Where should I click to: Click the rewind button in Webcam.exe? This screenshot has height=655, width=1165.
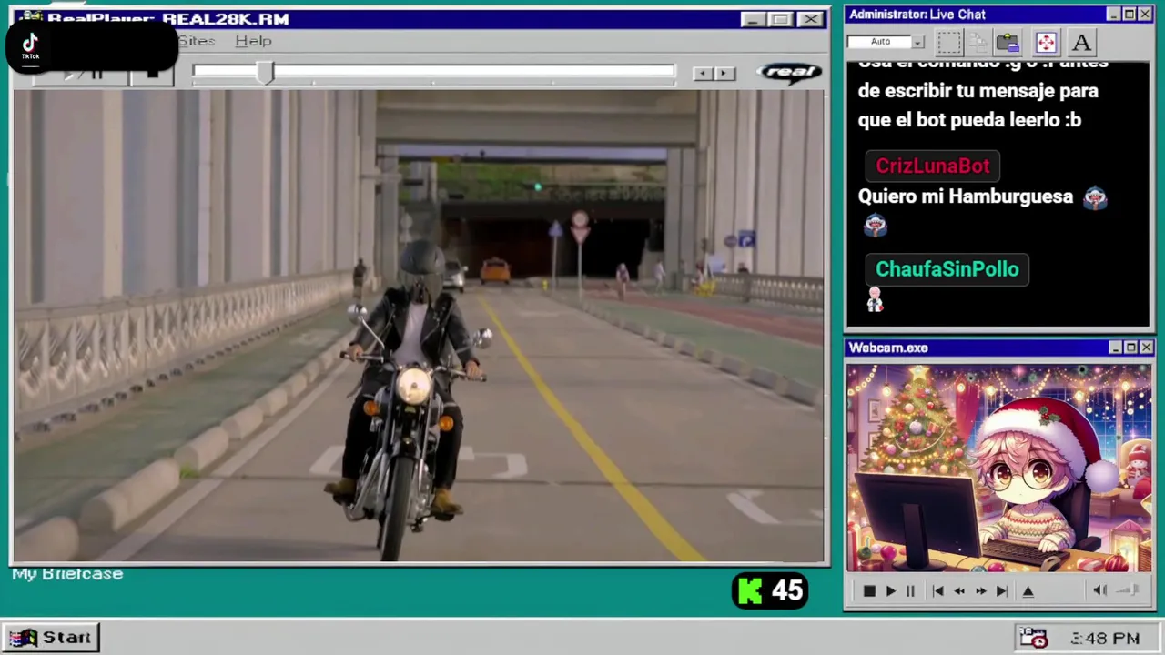tap(959, 591)
